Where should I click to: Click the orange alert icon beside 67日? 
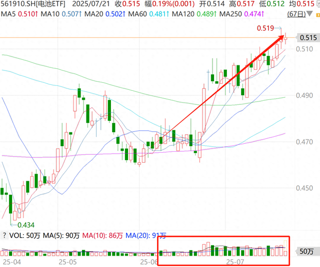(318, 15)
